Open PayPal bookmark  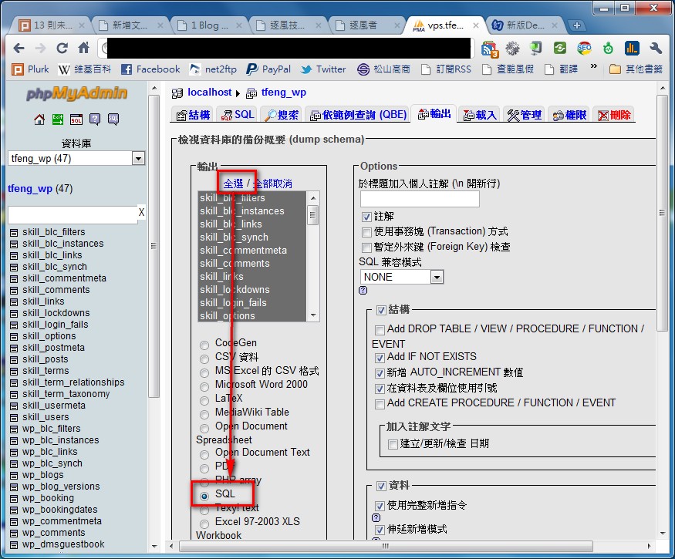pos(268,69)
